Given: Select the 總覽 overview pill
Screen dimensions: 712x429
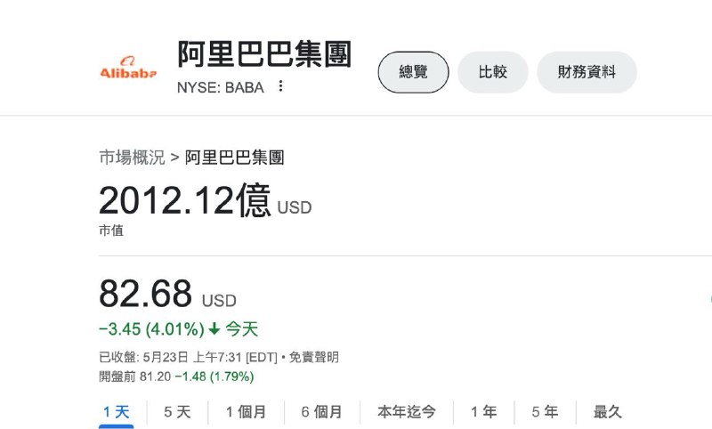Looking at the screenshot, I should pyautogui.click(x=413, y=72).
